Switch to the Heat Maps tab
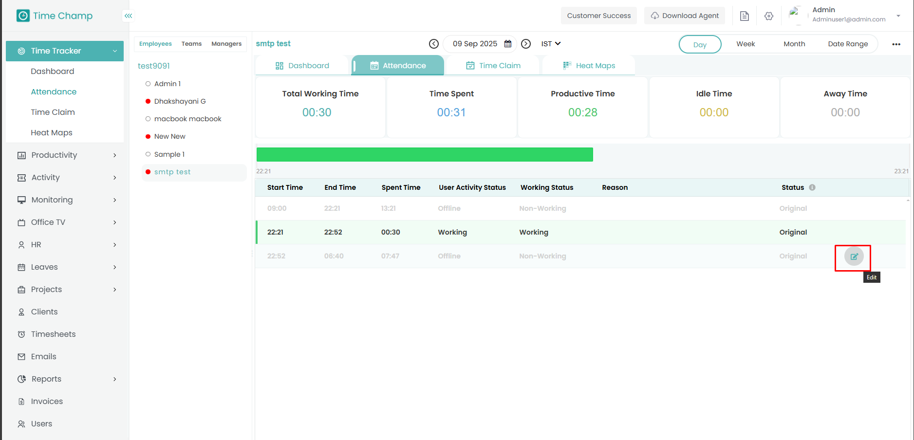 (x=589, y=66)
